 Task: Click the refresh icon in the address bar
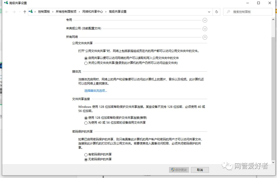click(216, 12)
